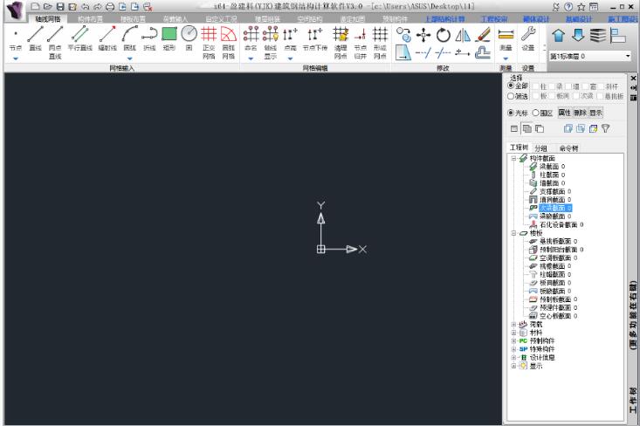The height and width of the screenshot is (426, 640).
Task: Click the 属性 properties button
Action: point(564,113)
